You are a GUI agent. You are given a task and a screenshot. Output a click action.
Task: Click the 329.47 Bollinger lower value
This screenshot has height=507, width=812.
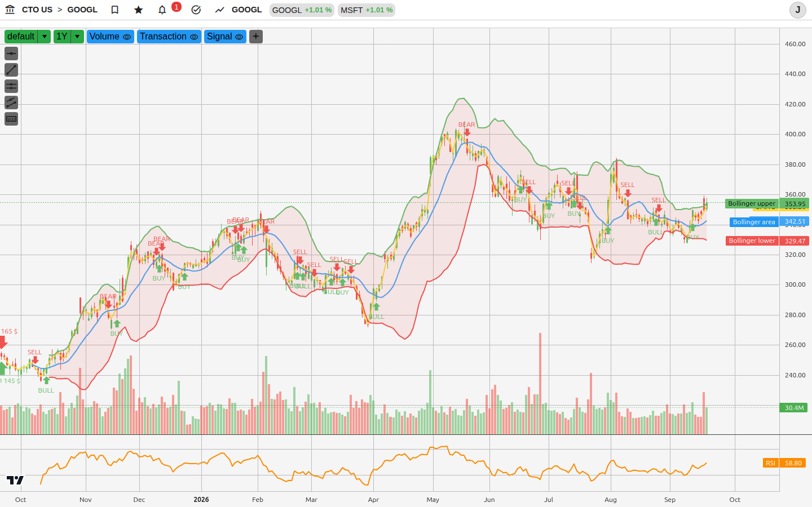[x=795, y=241]
